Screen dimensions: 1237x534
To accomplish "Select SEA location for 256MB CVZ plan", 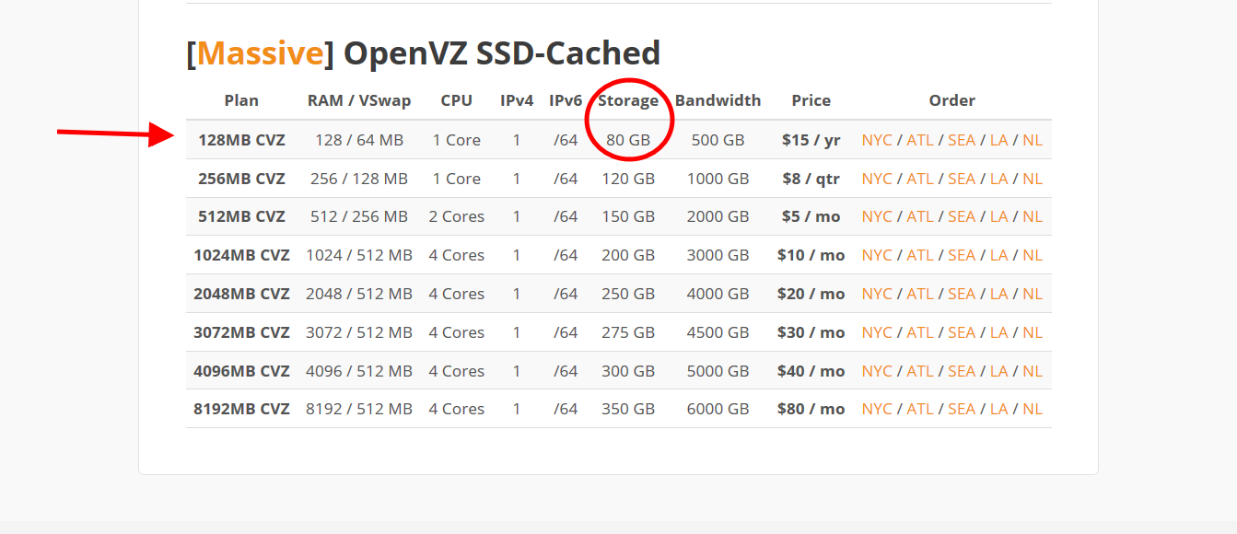I will 961,179.
